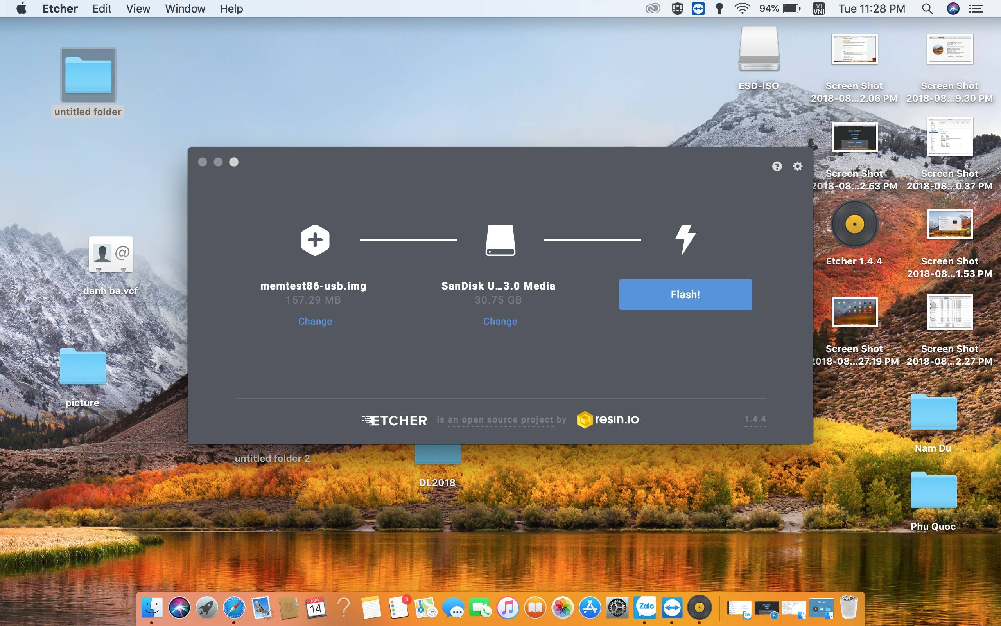
Task: Click the resin.io logo link
Action: (x=608, y=419)
